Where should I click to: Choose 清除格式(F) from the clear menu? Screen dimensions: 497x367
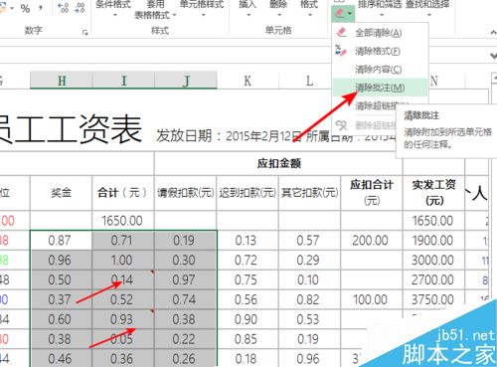pos(380,51)
